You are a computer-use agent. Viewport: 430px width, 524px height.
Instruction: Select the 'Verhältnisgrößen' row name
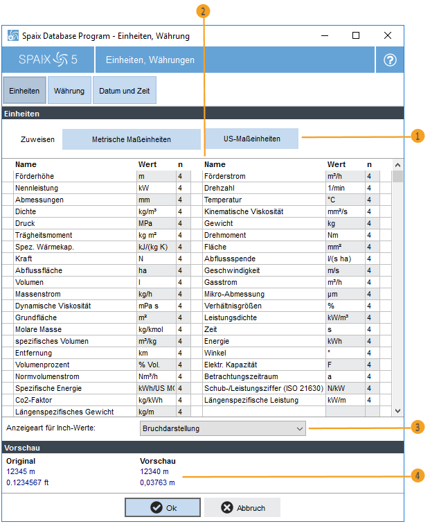(233, 306)
